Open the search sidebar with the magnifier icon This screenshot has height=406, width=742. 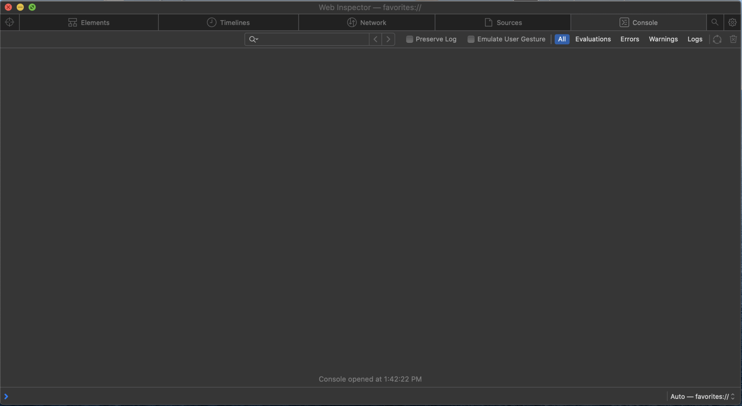pyautogui.click(x=714, y=22)
